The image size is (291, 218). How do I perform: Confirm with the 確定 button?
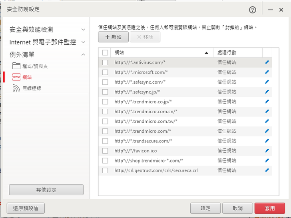tap(205, 208)
